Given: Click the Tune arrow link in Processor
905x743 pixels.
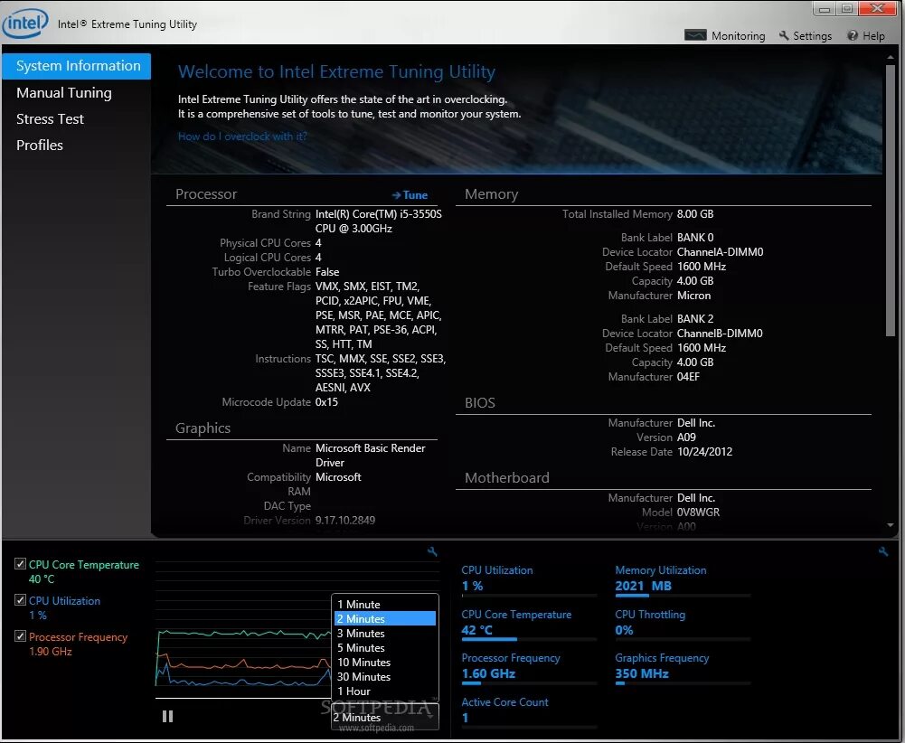Looking at the screenshot, I should [x=410, y=195].
